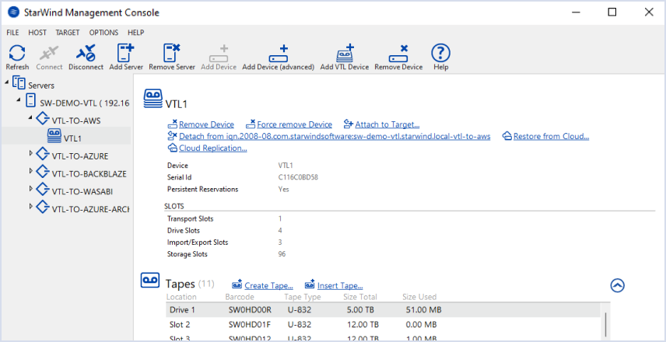Click the Restore from Cloud icon

pyautogui.click(x=507, y=136)
